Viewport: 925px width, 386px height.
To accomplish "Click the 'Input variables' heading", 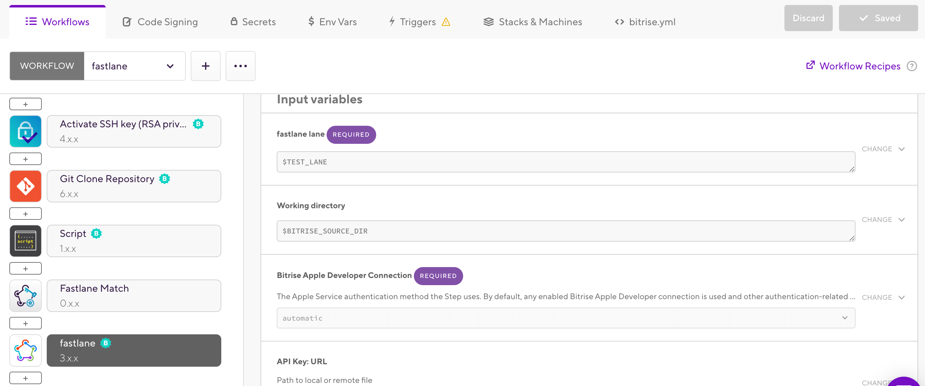I will [319, 99].
